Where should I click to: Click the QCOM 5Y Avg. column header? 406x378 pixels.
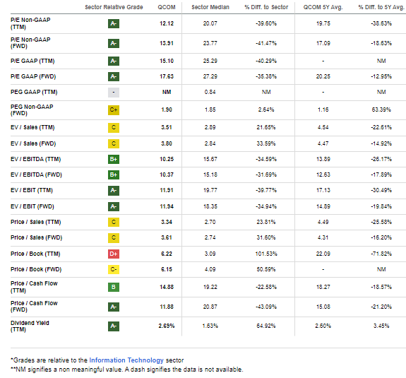(x=323, y=7)
